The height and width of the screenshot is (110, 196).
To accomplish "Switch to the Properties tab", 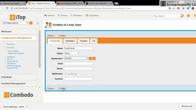I will pos(55,41).
